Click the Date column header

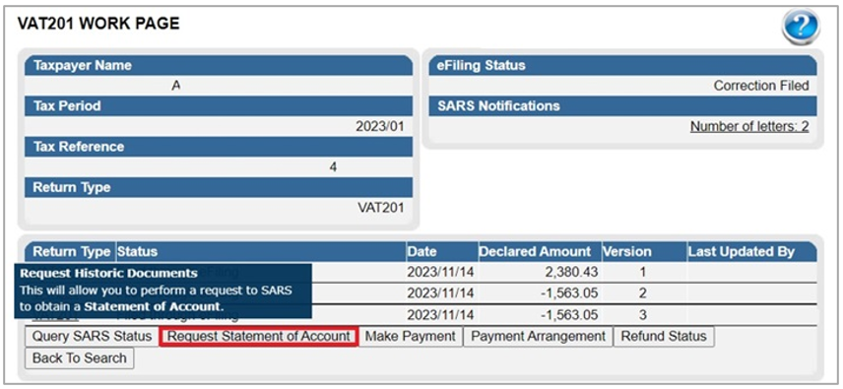point(442,251)
